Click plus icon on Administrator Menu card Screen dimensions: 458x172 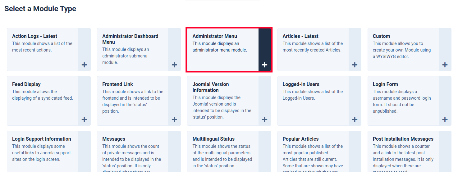pos(264,65)
